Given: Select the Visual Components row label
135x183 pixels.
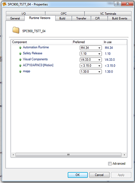Looking at the screenshot, I should [x=35, y=59].
